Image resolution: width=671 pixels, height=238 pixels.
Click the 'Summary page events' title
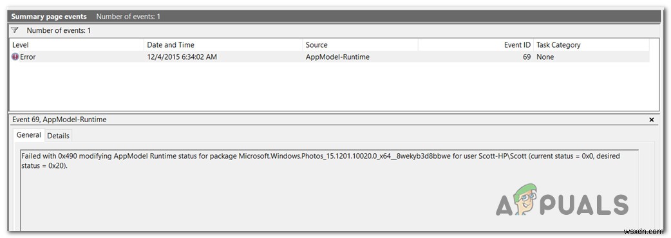click(x=49, y=17)
